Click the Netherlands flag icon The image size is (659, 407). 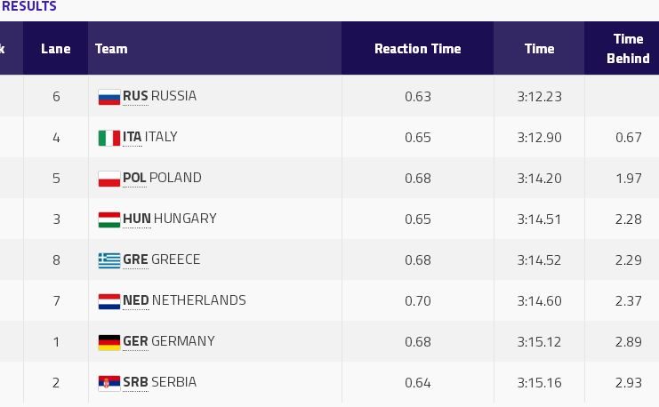[108, 301]
